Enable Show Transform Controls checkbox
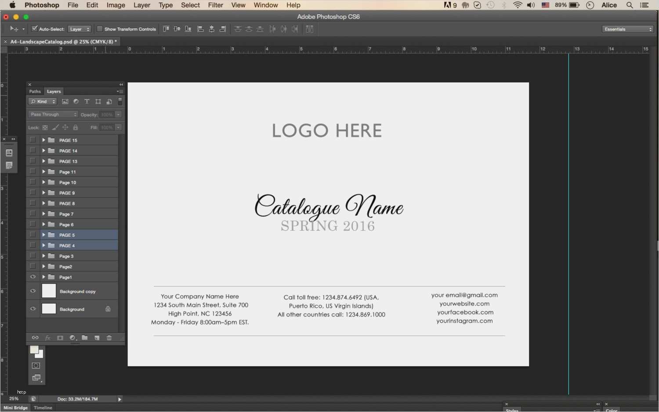This screenshot has height=412, width=659. (x=100, y=29)
